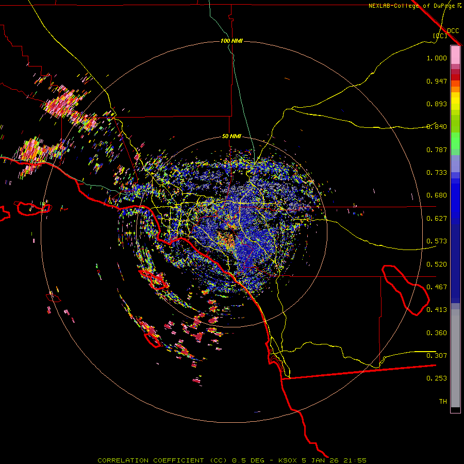The width and height of the screenshot is (464, 464).
Task: Click the KSOX station ID in caption
Action: point(288,460)
